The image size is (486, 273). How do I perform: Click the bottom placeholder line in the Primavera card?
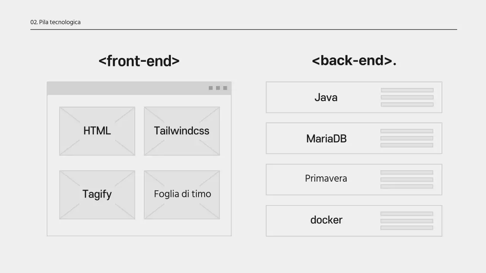407,187
